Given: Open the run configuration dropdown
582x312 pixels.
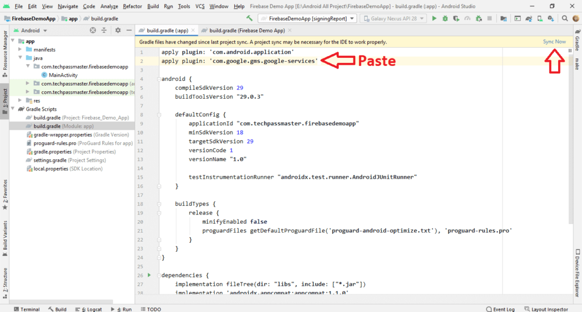Looking at the screenshot, I should tap(308, 18).
